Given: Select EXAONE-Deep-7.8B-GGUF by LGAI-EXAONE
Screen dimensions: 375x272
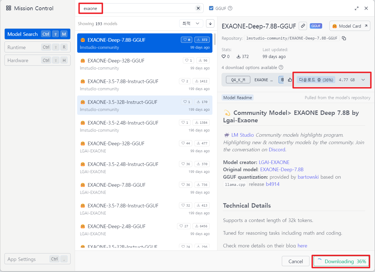Looking at the screenshot, I should [x=145, y=188].
